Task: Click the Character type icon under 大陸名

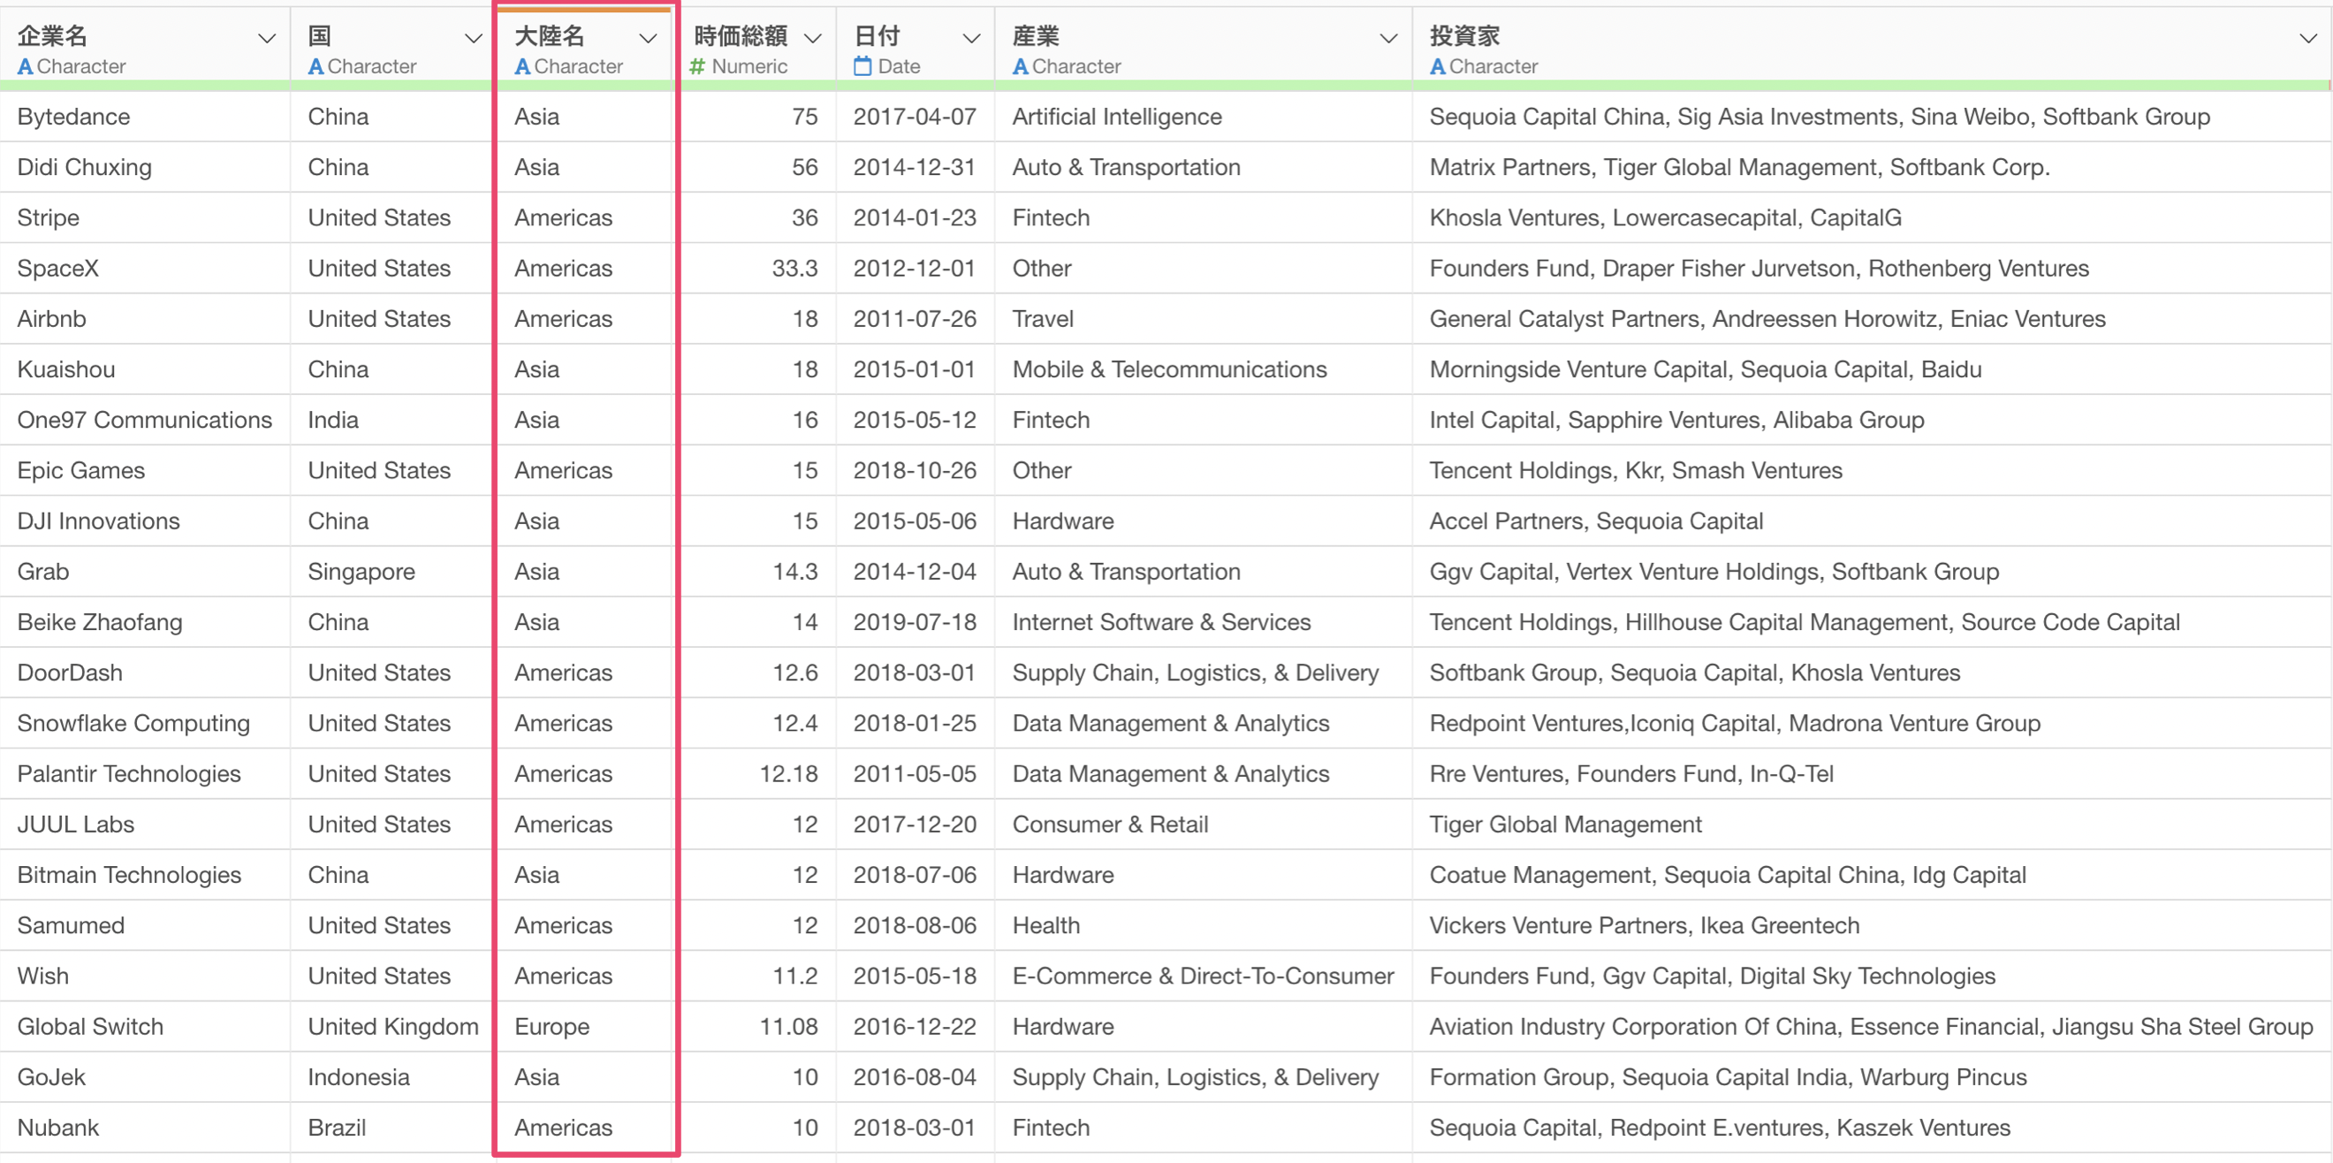Action: point(522,67)
